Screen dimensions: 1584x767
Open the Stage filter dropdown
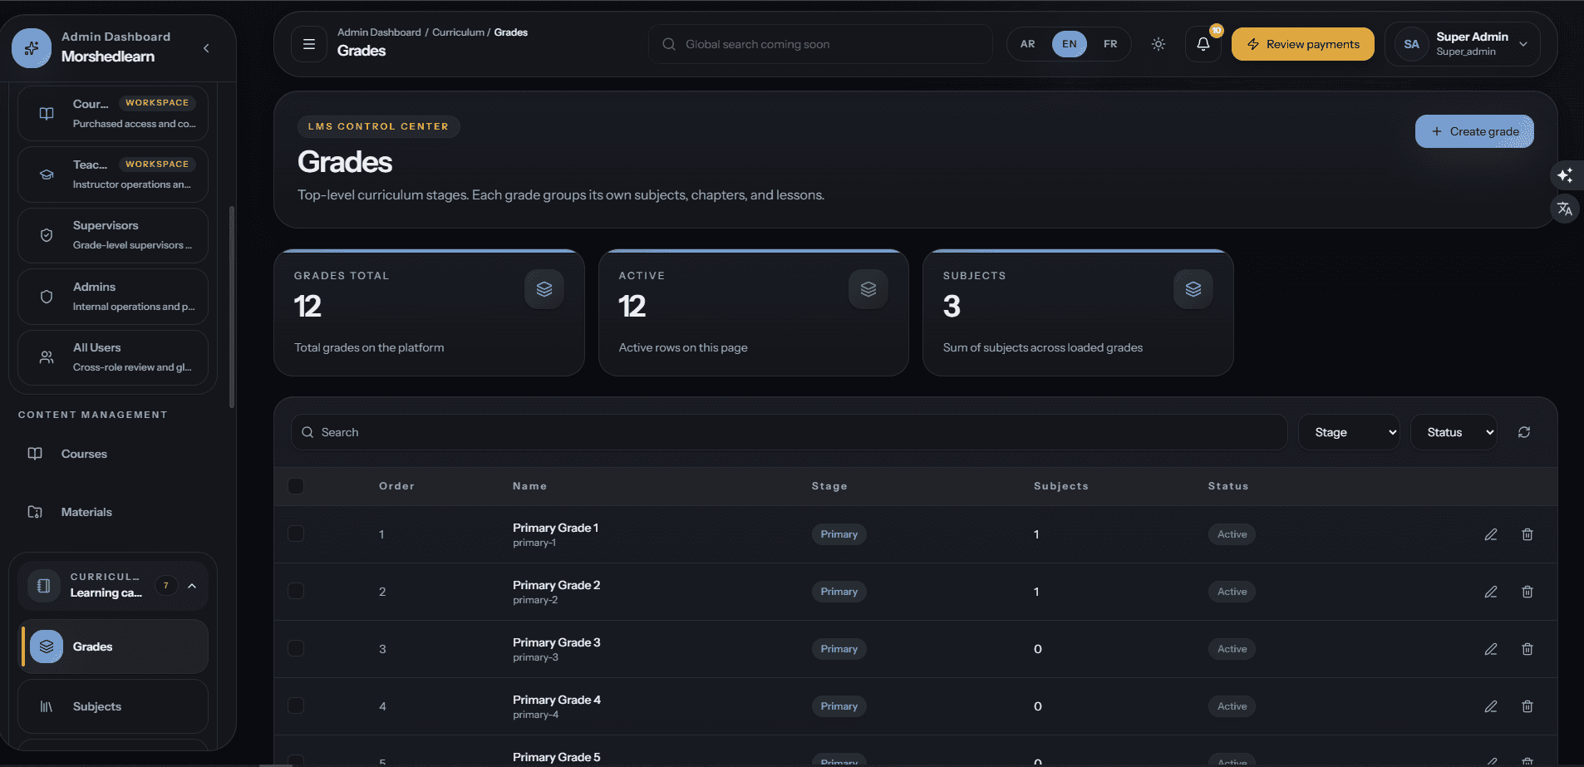pos(1350,432)
